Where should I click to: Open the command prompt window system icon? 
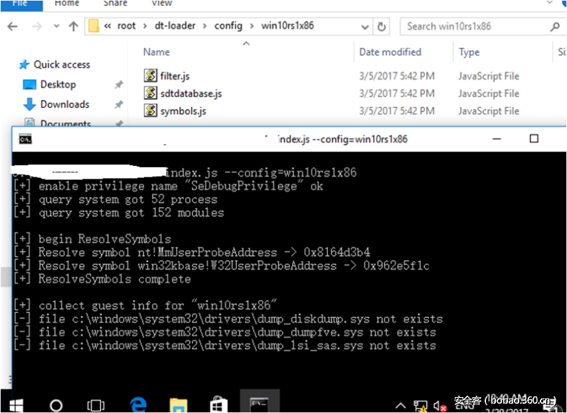click(x=25, y=139)
